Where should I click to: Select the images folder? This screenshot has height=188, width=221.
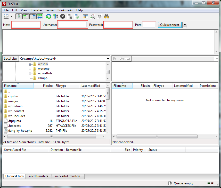pos(13,101)
